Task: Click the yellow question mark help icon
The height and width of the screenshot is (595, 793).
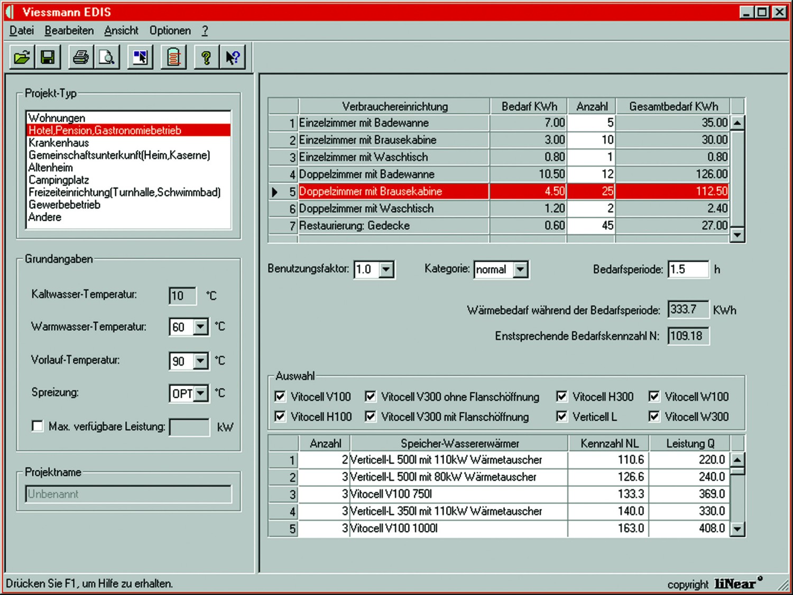Action: click(207, 57)
